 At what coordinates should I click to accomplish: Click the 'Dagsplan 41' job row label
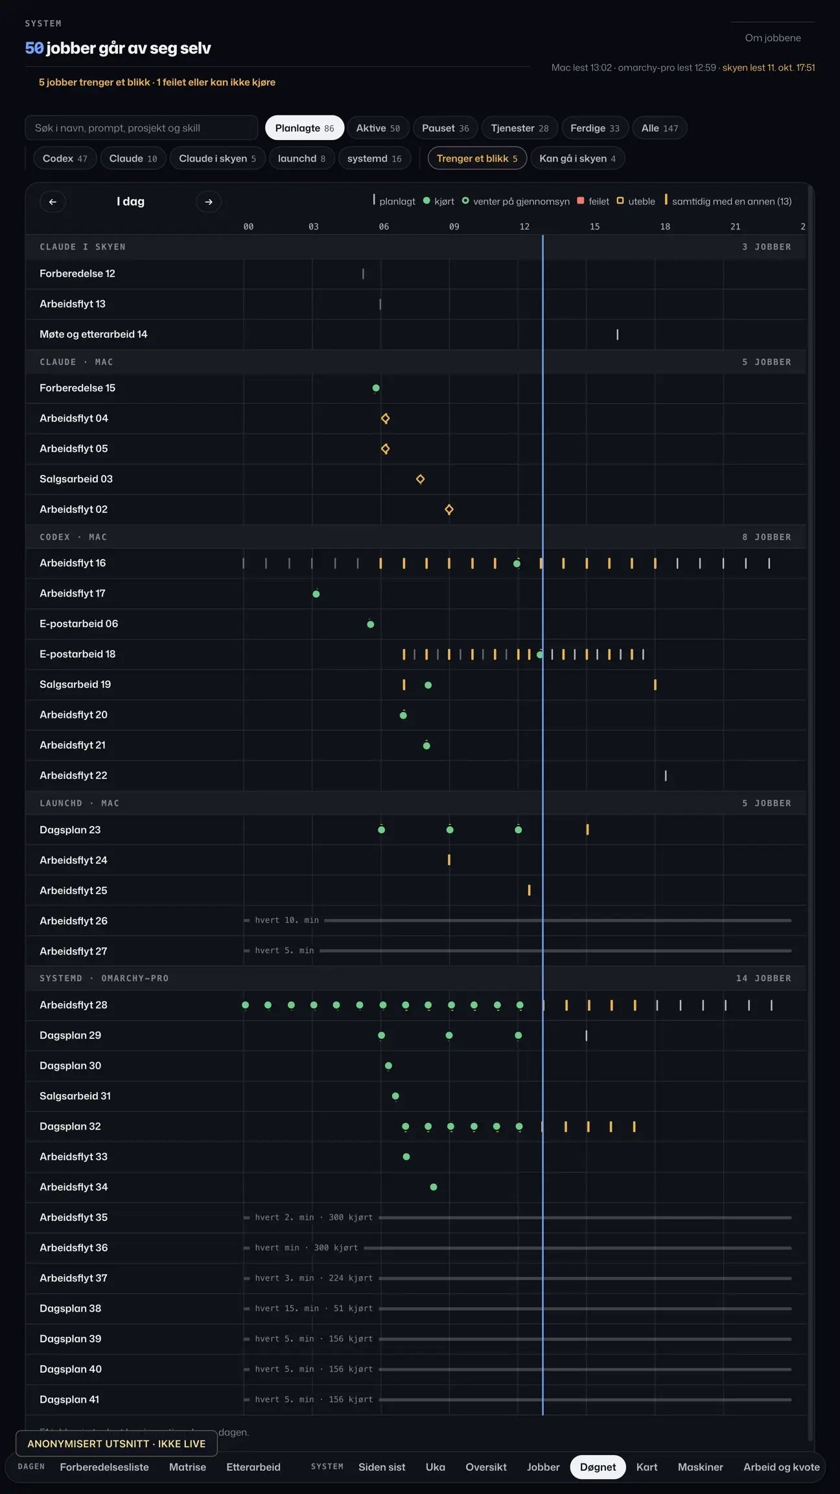click(69, 1399)
